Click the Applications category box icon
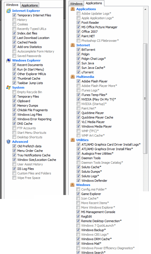The width and height of the screenshot is (151, 254). (x=73, y=9)
